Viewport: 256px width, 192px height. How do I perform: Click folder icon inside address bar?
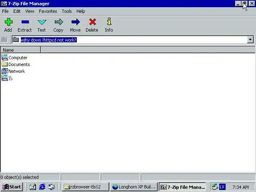[x=16, y=40]
